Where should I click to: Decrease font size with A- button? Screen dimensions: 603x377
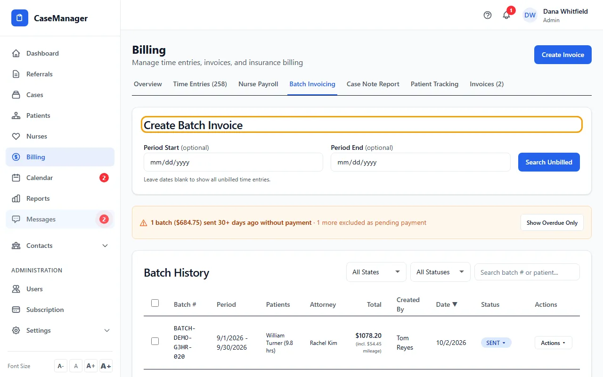point(61,366)
